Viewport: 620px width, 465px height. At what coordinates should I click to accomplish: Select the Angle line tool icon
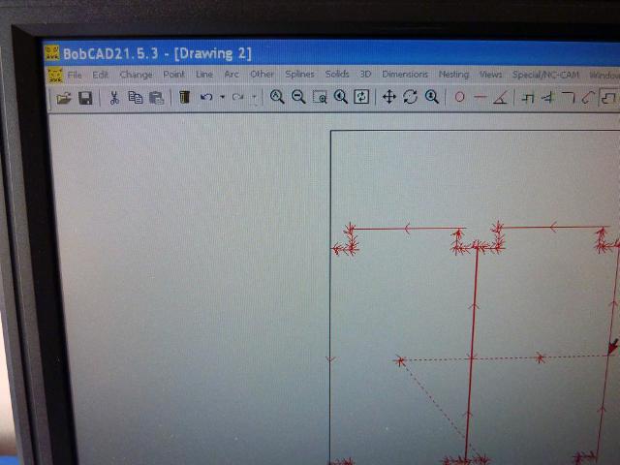tap(500, 97)
